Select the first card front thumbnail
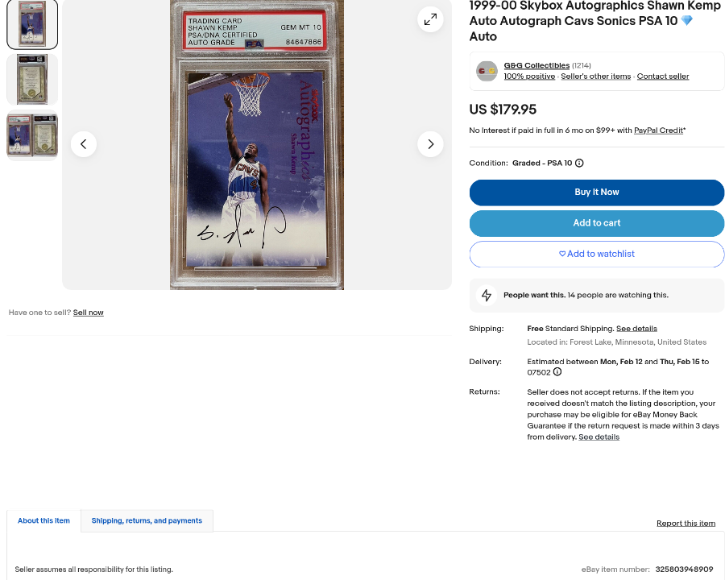 32,24
